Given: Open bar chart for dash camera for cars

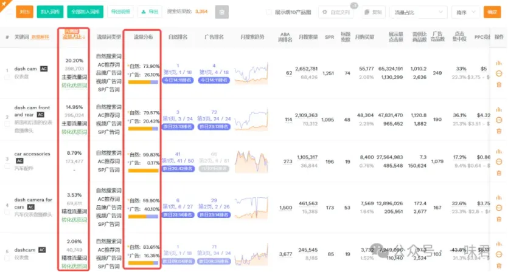Looking at the screenshot, I should tap(499, 197).
